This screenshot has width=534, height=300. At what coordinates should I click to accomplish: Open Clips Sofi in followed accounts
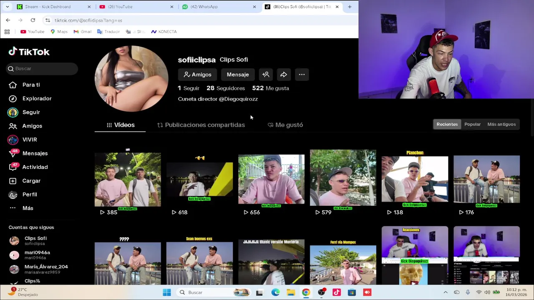(x=35, y=240)
